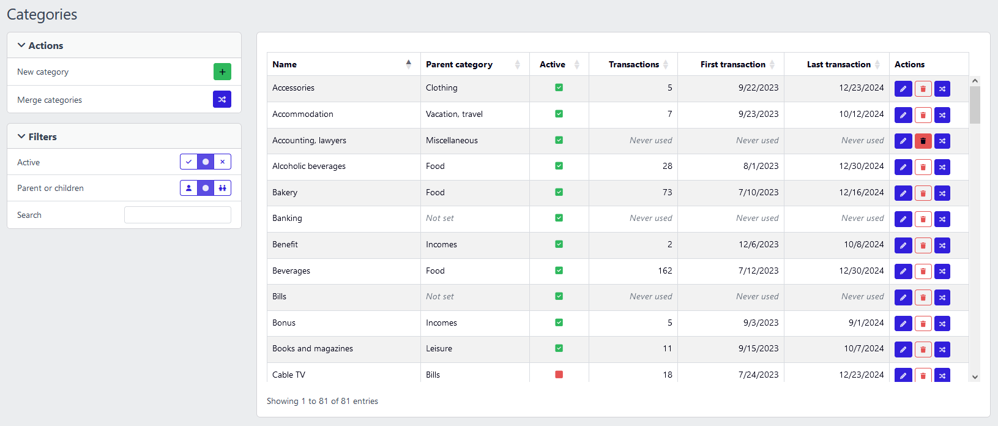Edit the Beverages category
The width and height of the screenshot is (998, 426).
(x=903, y=271)
